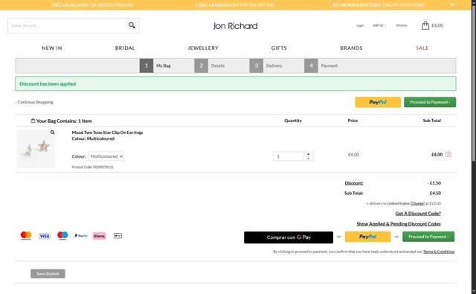
Task: Select step 3 Delivery
Action: pos(266,65)
